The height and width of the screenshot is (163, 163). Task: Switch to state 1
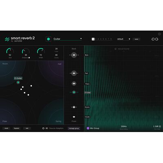point(93,39)
